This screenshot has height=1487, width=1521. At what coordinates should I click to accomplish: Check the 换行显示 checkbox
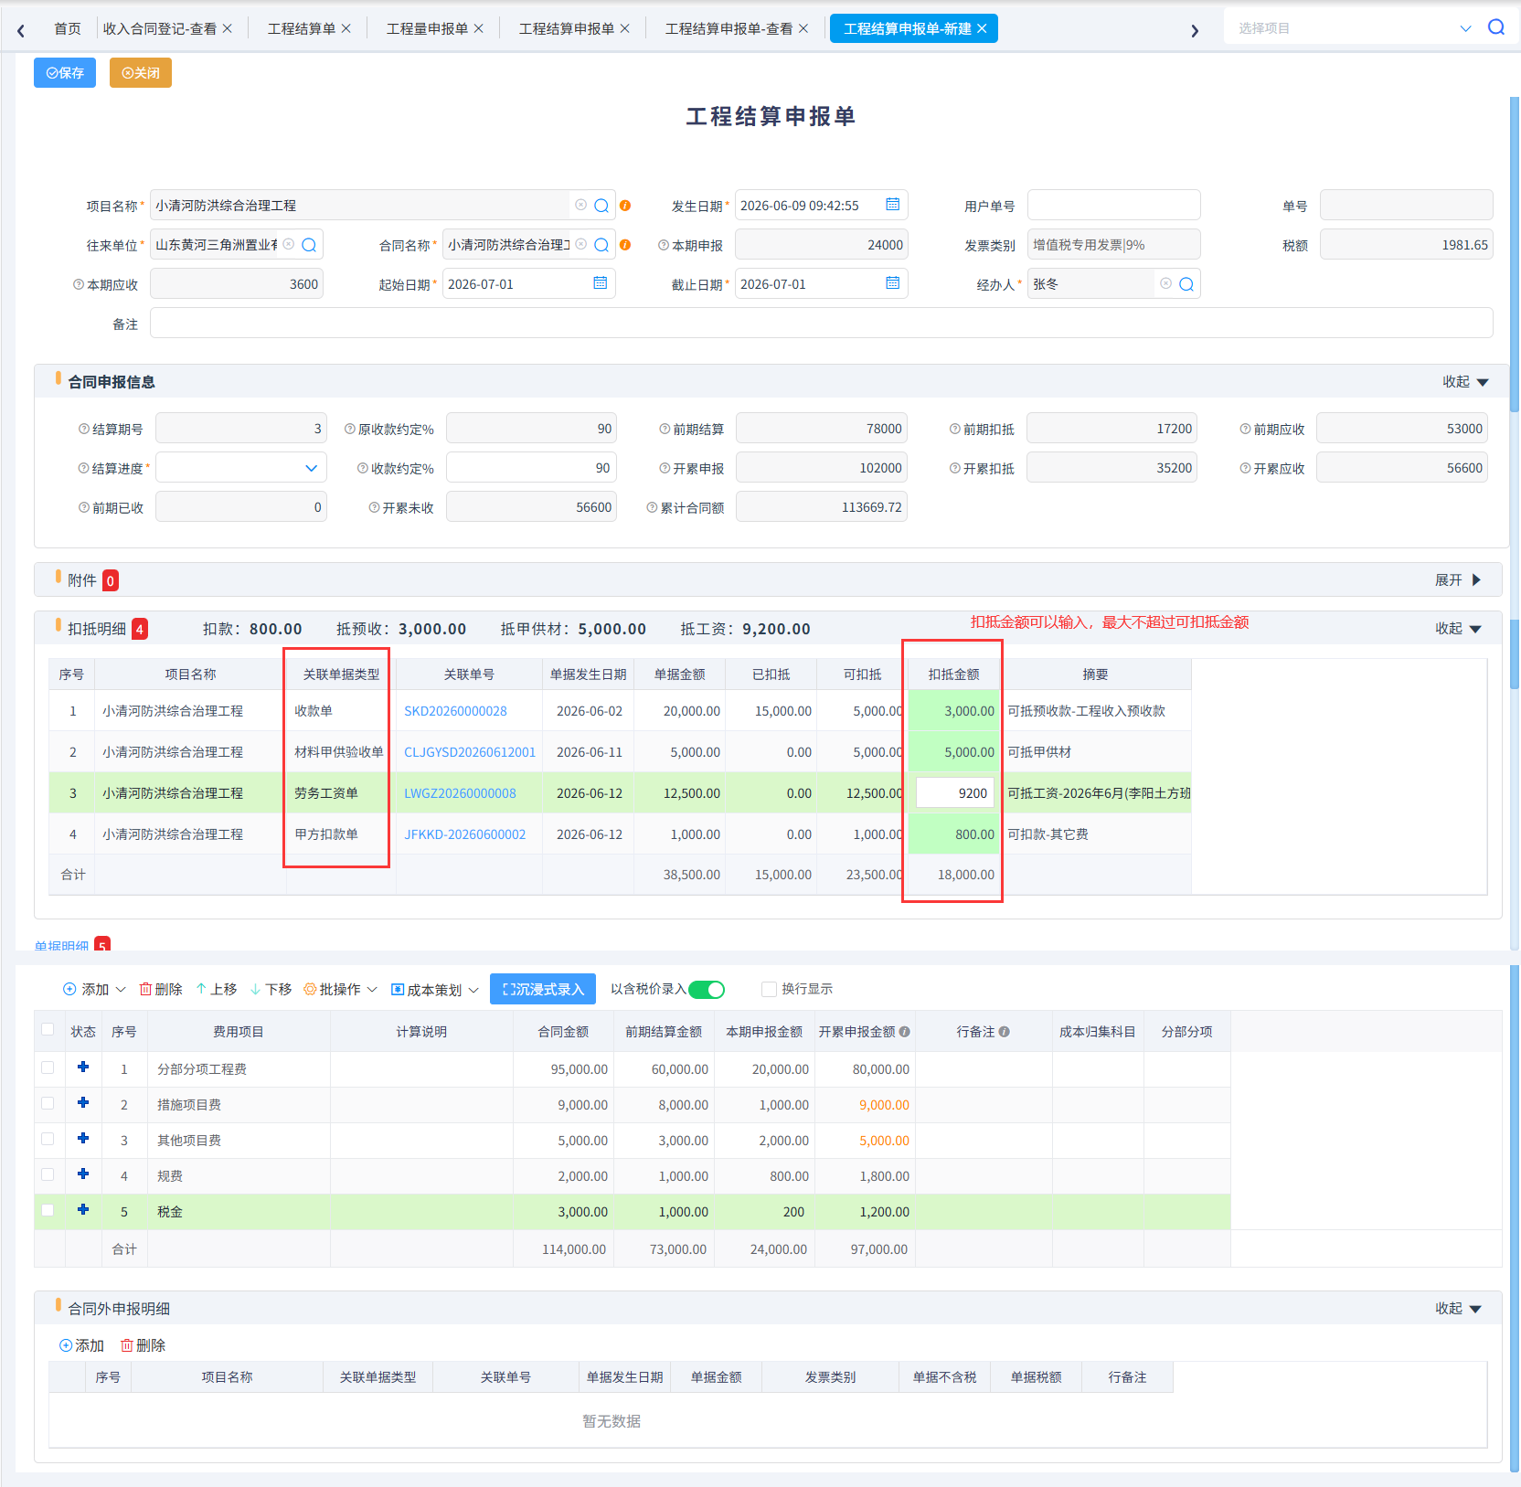point(769,989)
